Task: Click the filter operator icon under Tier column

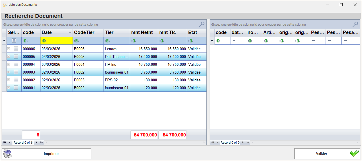Action: (x=107, y=41)
